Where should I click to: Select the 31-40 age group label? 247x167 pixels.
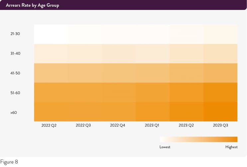(15, 54)
